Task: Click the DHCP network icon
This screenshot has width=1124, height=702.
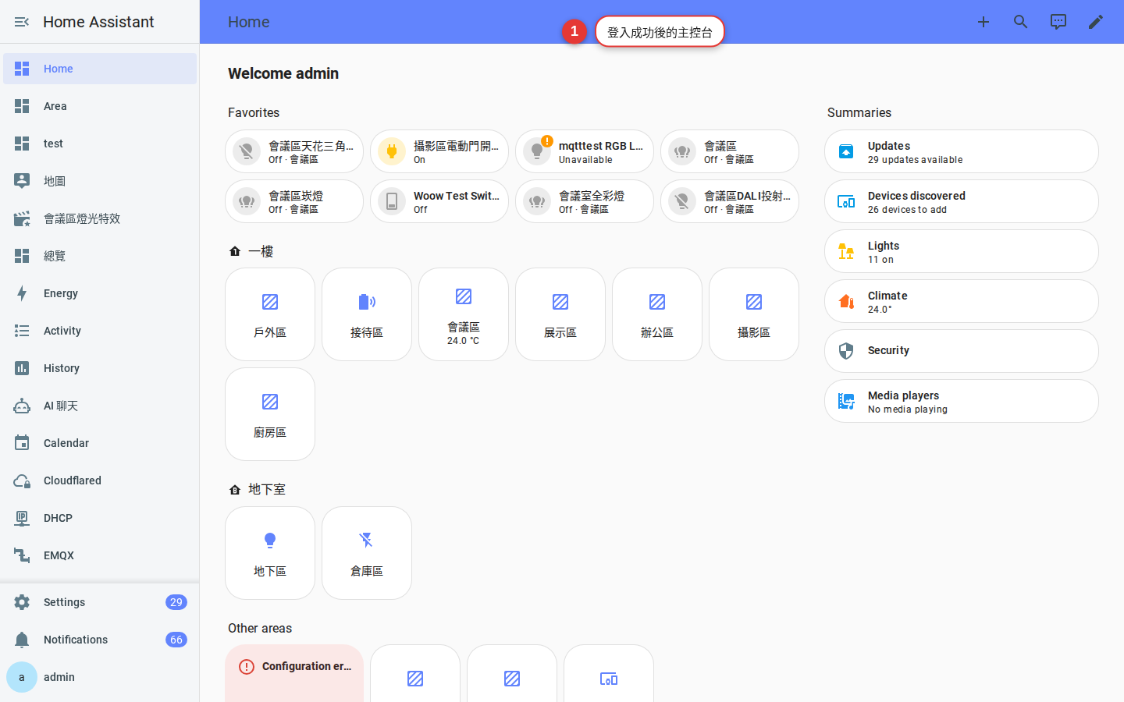Action: pos(22,518)
